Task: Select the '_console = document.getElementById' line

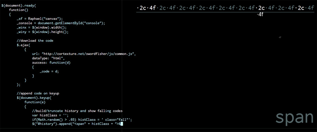Action: pyautogui.click(x=61, y=23)
